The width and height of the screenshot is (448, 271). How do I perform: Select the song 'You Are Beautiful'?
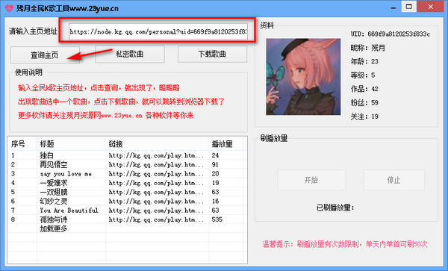tap(127, 211)
